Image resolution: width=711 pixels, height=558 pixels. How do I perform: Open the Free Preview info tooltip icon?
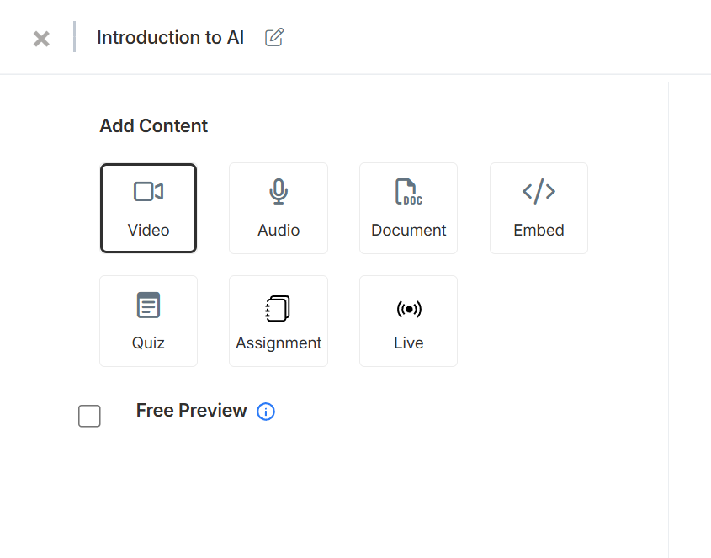[x=266, y=412]
